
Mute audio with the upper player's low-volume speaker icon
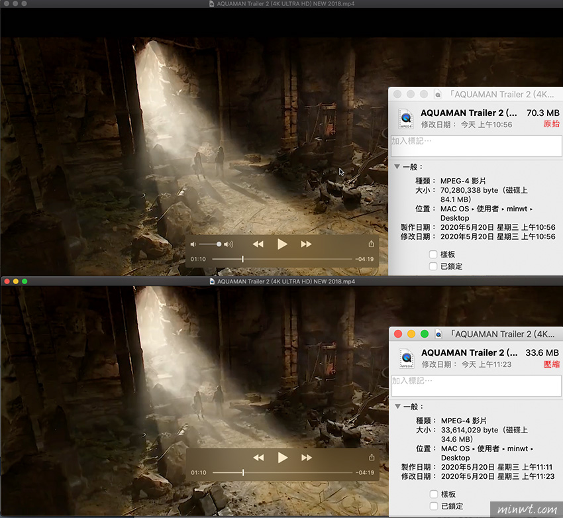click(193, 244)
